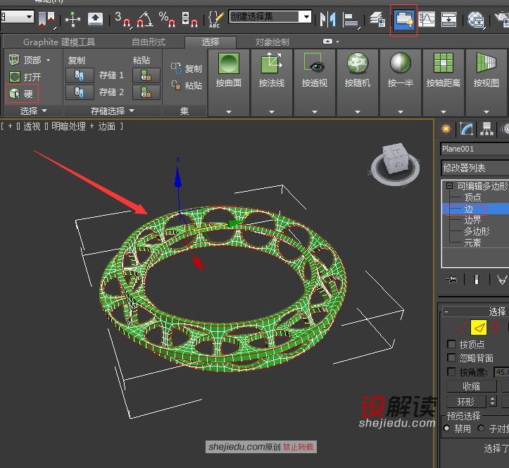509x468 pixels.
Task: Expand the 按曲面 panel arrow
Action: tap(229, 112)
